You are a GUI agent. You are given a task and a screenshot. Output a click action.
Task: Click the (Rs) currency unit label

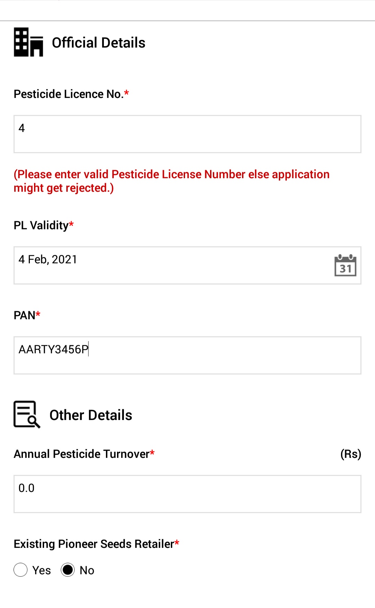(x=351, y=454)
